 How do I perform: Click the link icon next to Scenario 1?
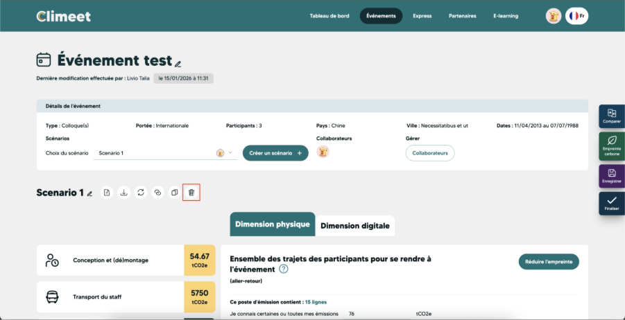pos(157,193)
